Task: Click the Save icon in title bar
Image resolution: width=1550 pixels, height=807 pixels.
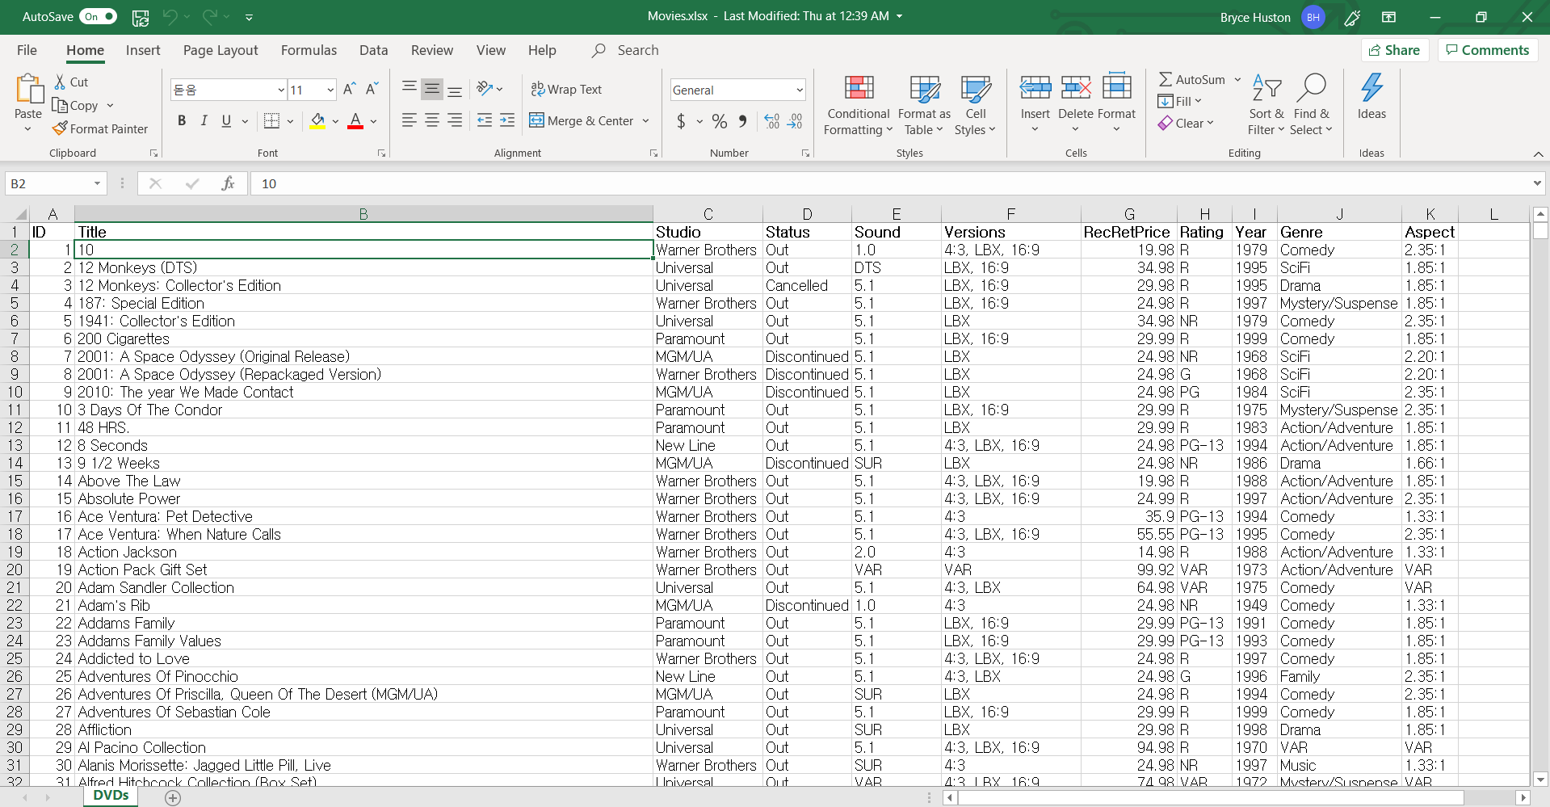Action: 141,17
